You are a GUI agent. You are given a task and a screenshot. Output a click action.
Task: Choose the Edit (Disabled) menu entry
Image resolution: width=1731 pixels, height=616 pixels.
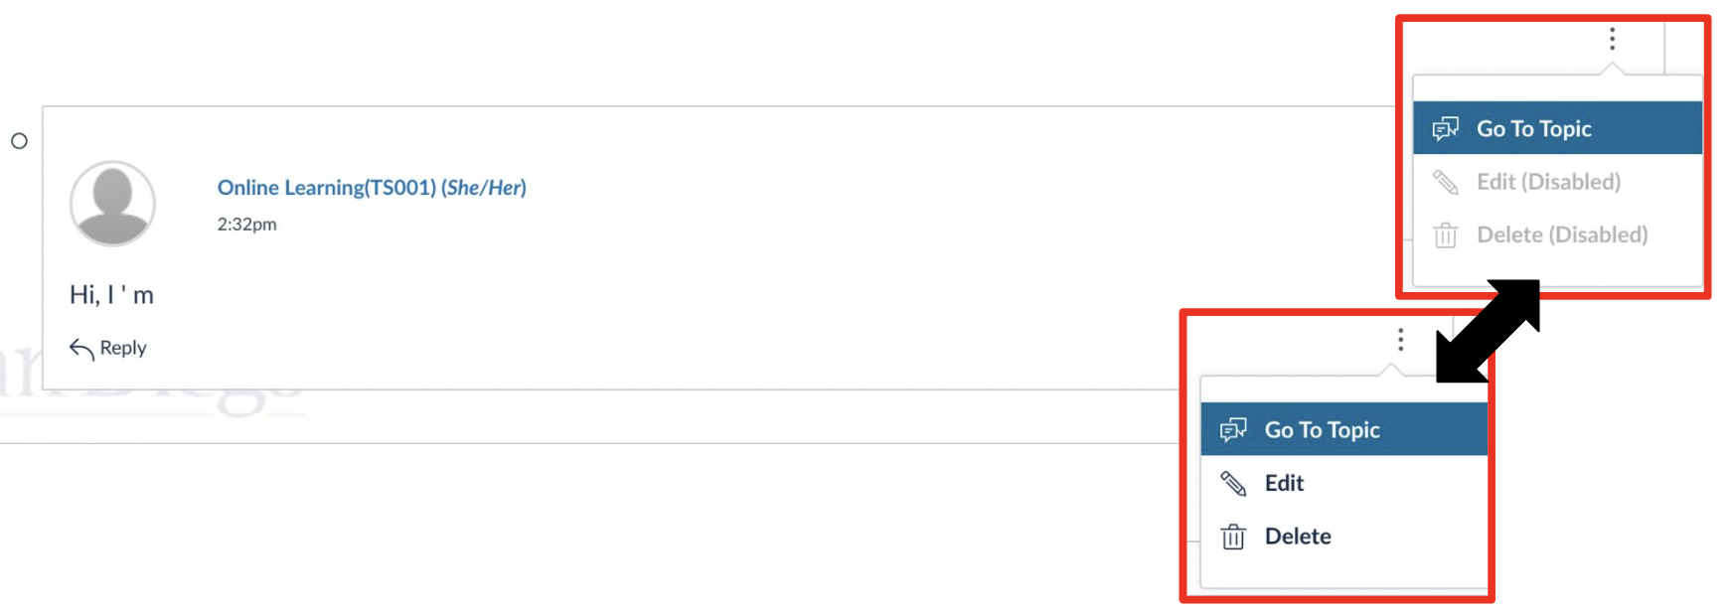point(1548,182)
